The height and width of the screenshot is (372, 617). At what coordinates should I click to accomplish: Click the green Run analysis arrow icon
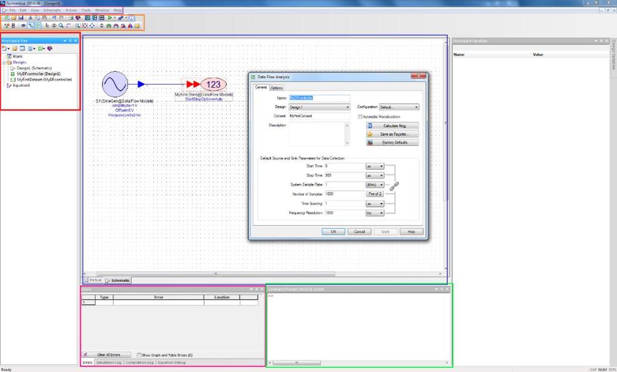coord(110,17)
